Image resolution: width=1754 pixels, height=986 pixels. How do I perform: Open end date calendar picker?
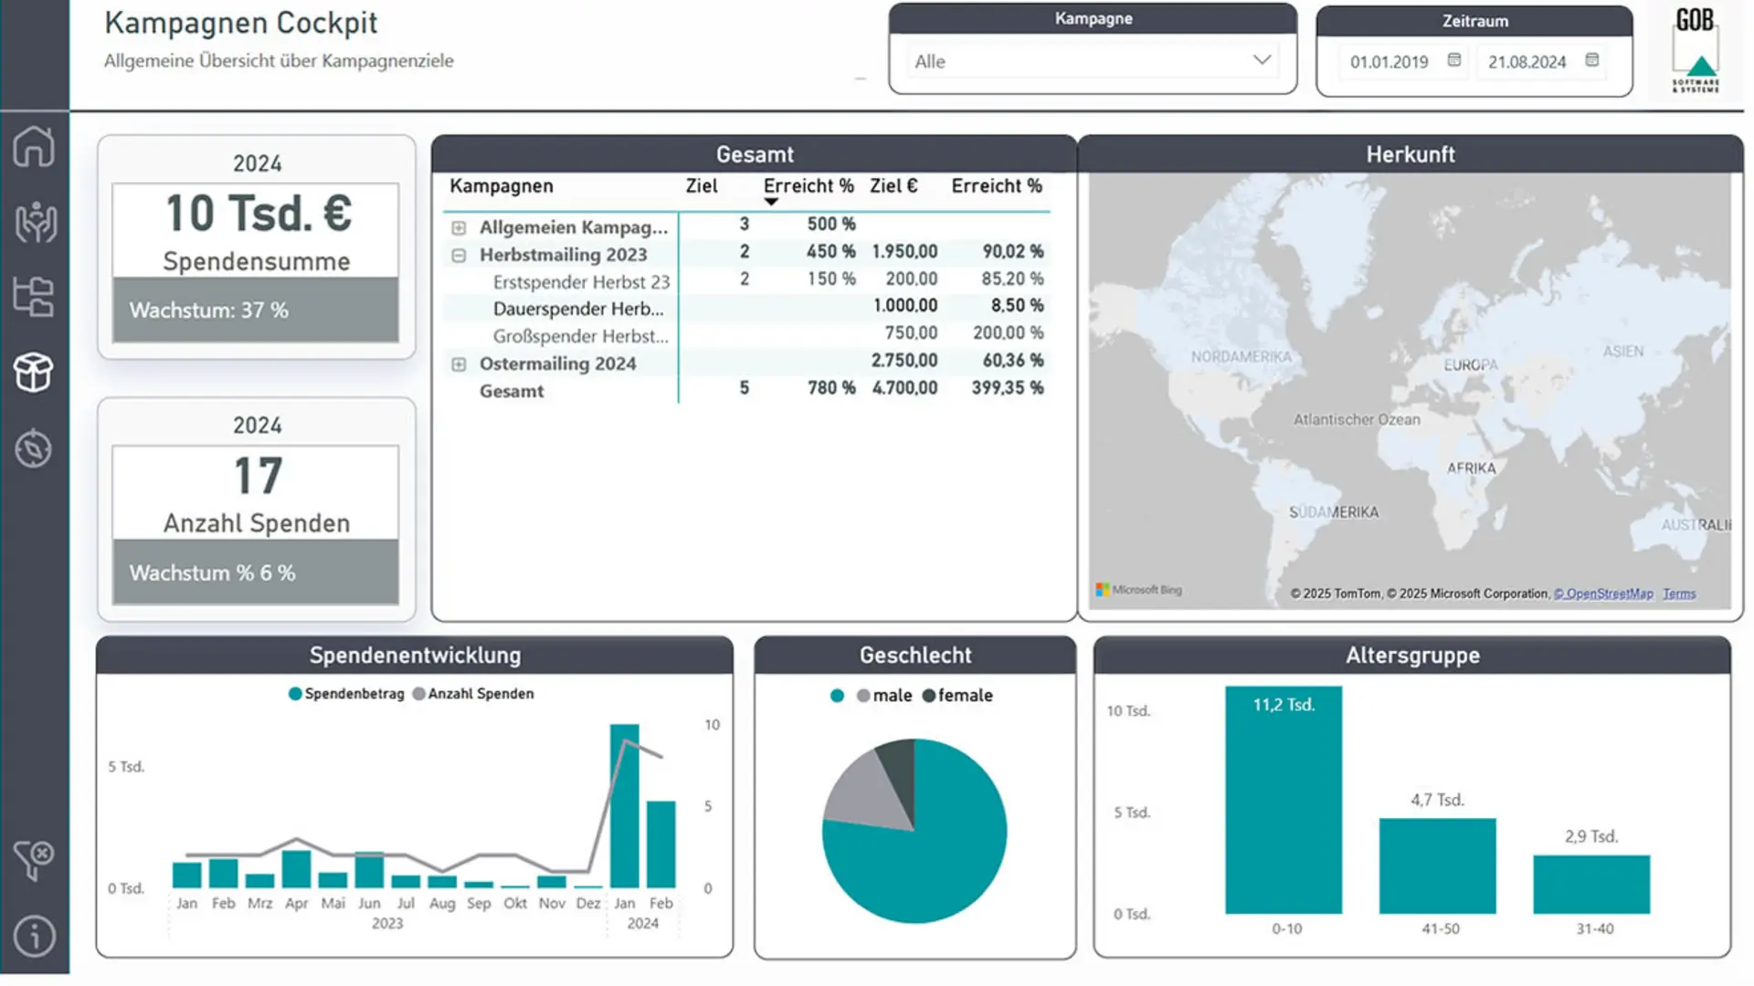1592,60
